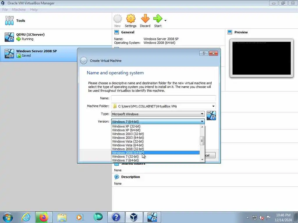The image size is (298, 223).
Task: Click the partially hidden Cancel button
Action: (x=210, y=155)
